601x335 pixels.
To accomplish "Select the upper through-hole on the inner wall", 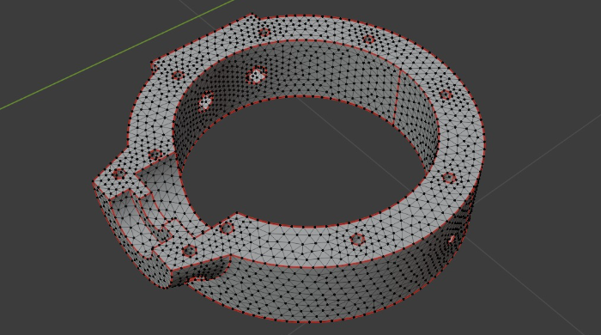I will point(257,75).
